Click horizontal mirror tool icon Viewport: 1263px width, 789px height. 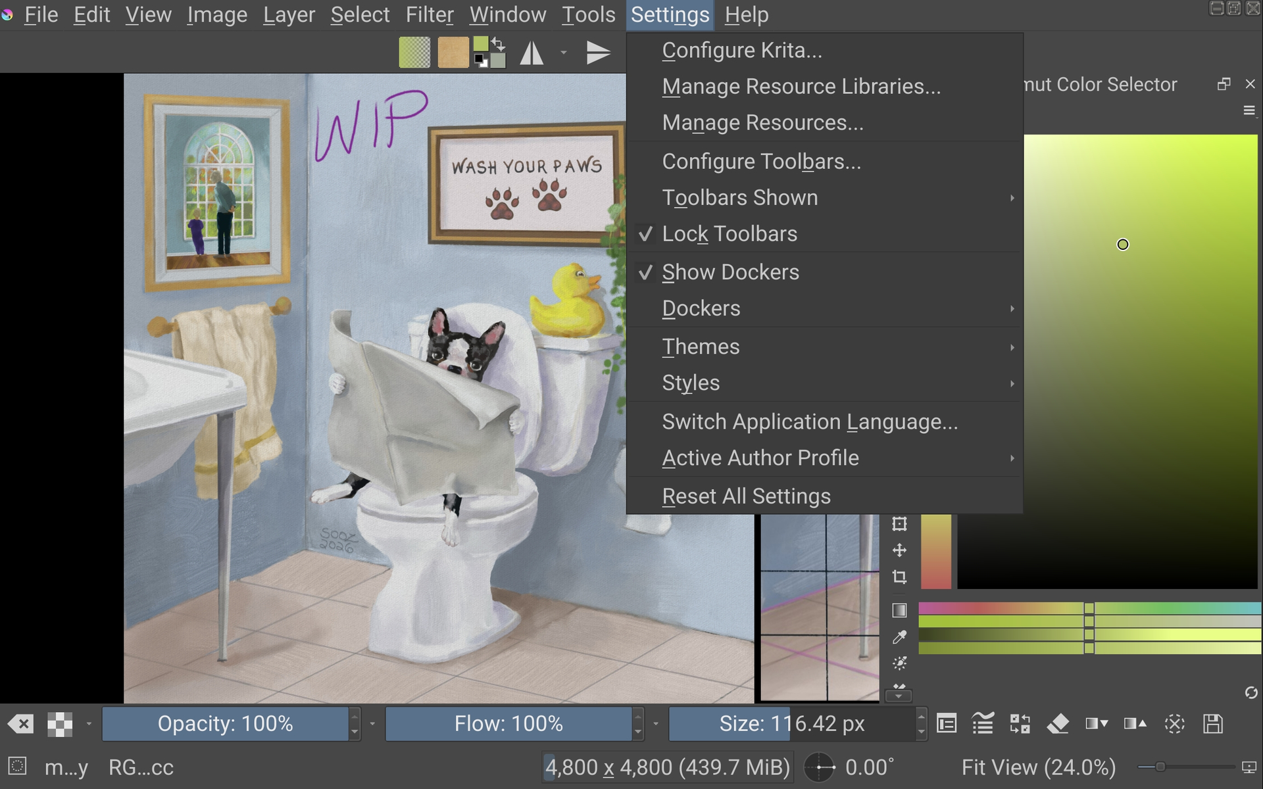532,53
